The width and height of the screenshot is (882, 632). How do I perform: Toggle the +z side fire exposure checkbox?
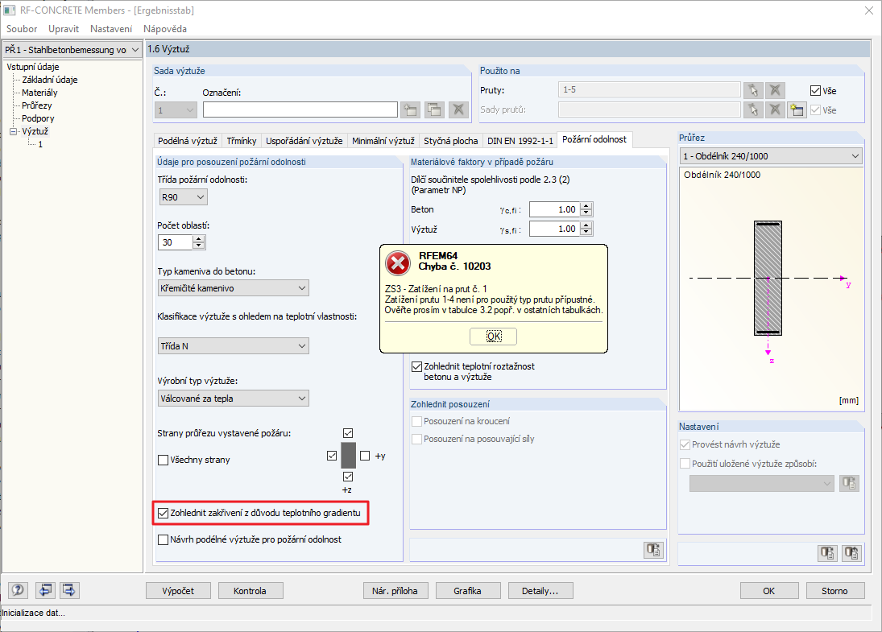[x=348, y=477]
